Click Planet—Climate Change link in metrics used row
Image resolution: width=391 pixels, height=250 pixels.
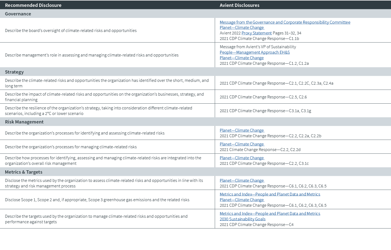click(242, 181)
